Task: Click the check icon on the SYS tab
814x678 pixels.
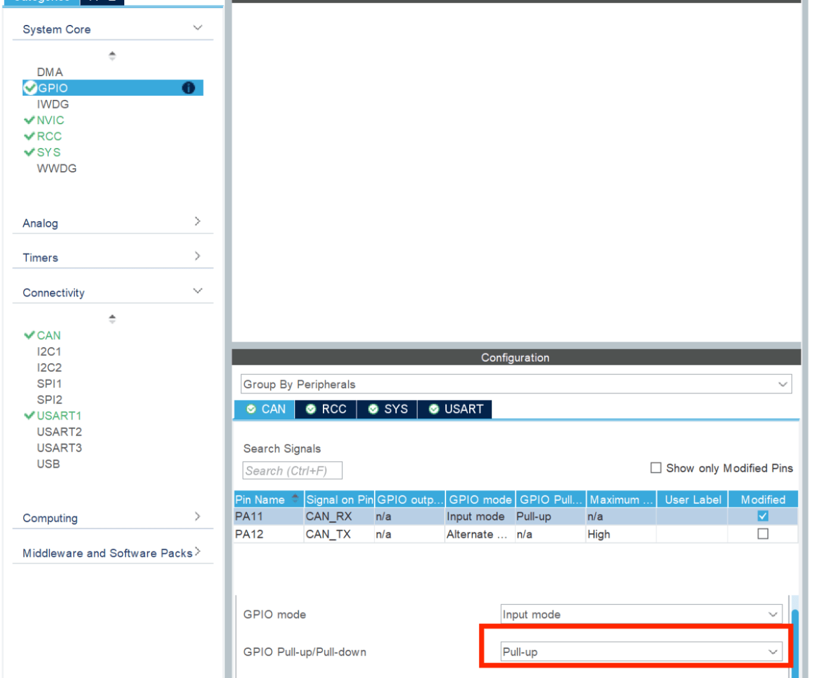Action: pyautogui.click(x=373, y=409)
